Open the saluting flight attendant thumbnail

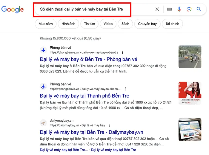pos(190,93)
